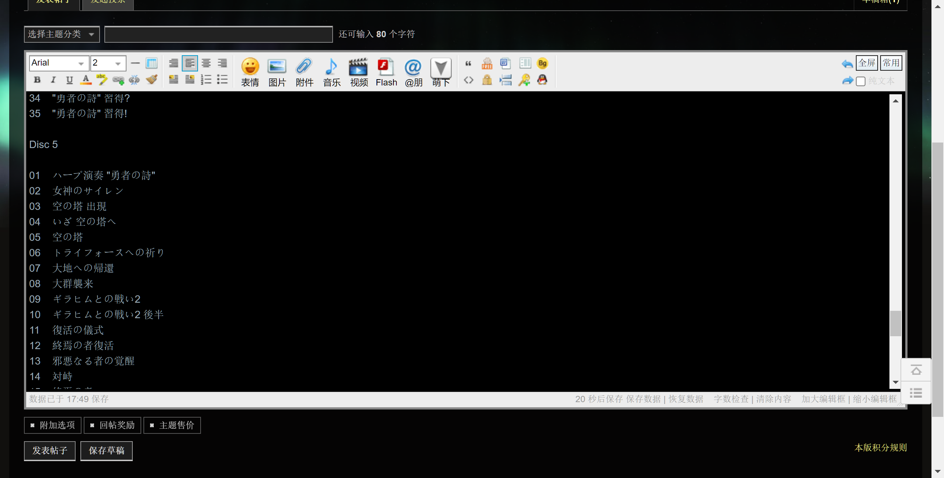Open the font size dropdown showing 2
This screenshot has height=478, width=944.
pyautogui.click(x=108, y=63)
